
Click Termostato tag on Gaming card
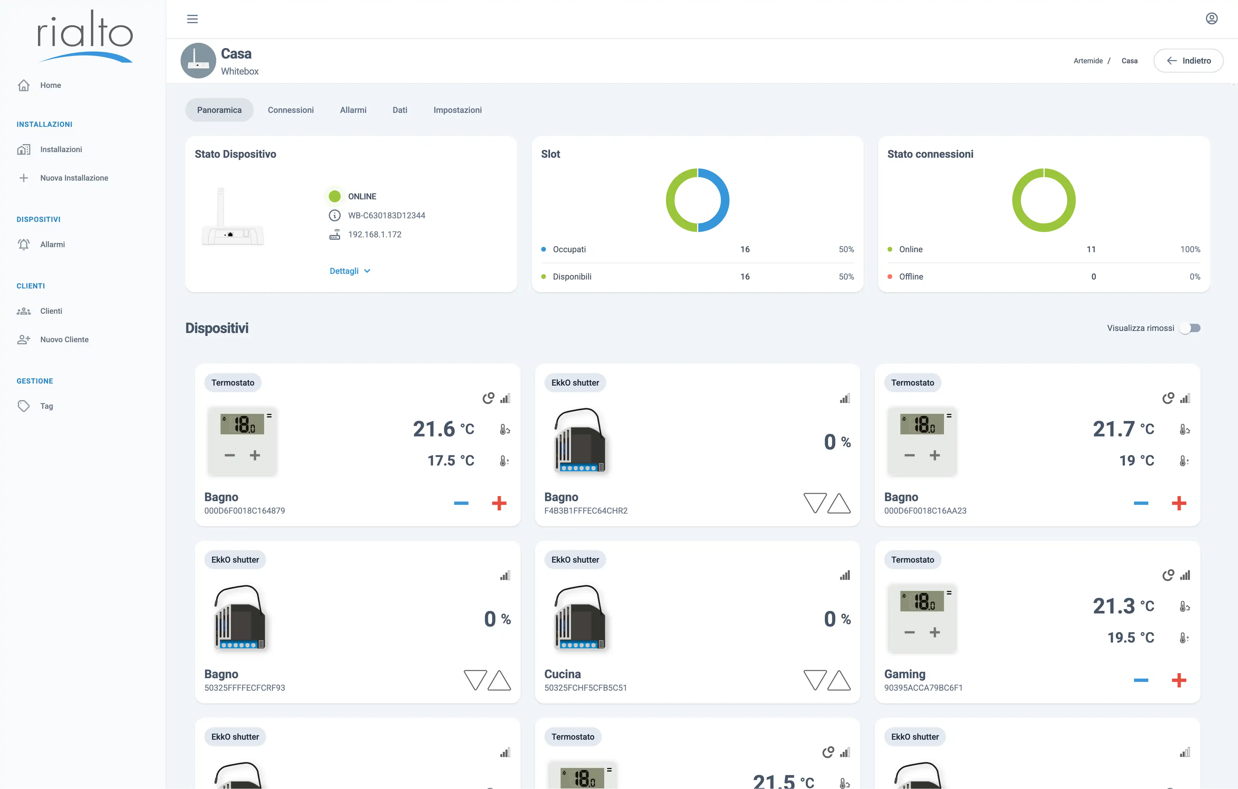point(912,560)
